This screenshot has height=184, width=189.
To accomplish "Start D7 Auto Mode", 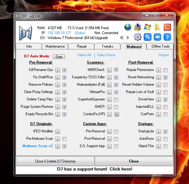I will tap(59, 57).
